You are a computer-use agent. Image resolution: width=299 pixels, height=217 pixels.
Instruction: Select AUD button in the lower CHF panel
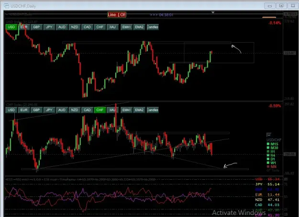click(x=62, y=110)
